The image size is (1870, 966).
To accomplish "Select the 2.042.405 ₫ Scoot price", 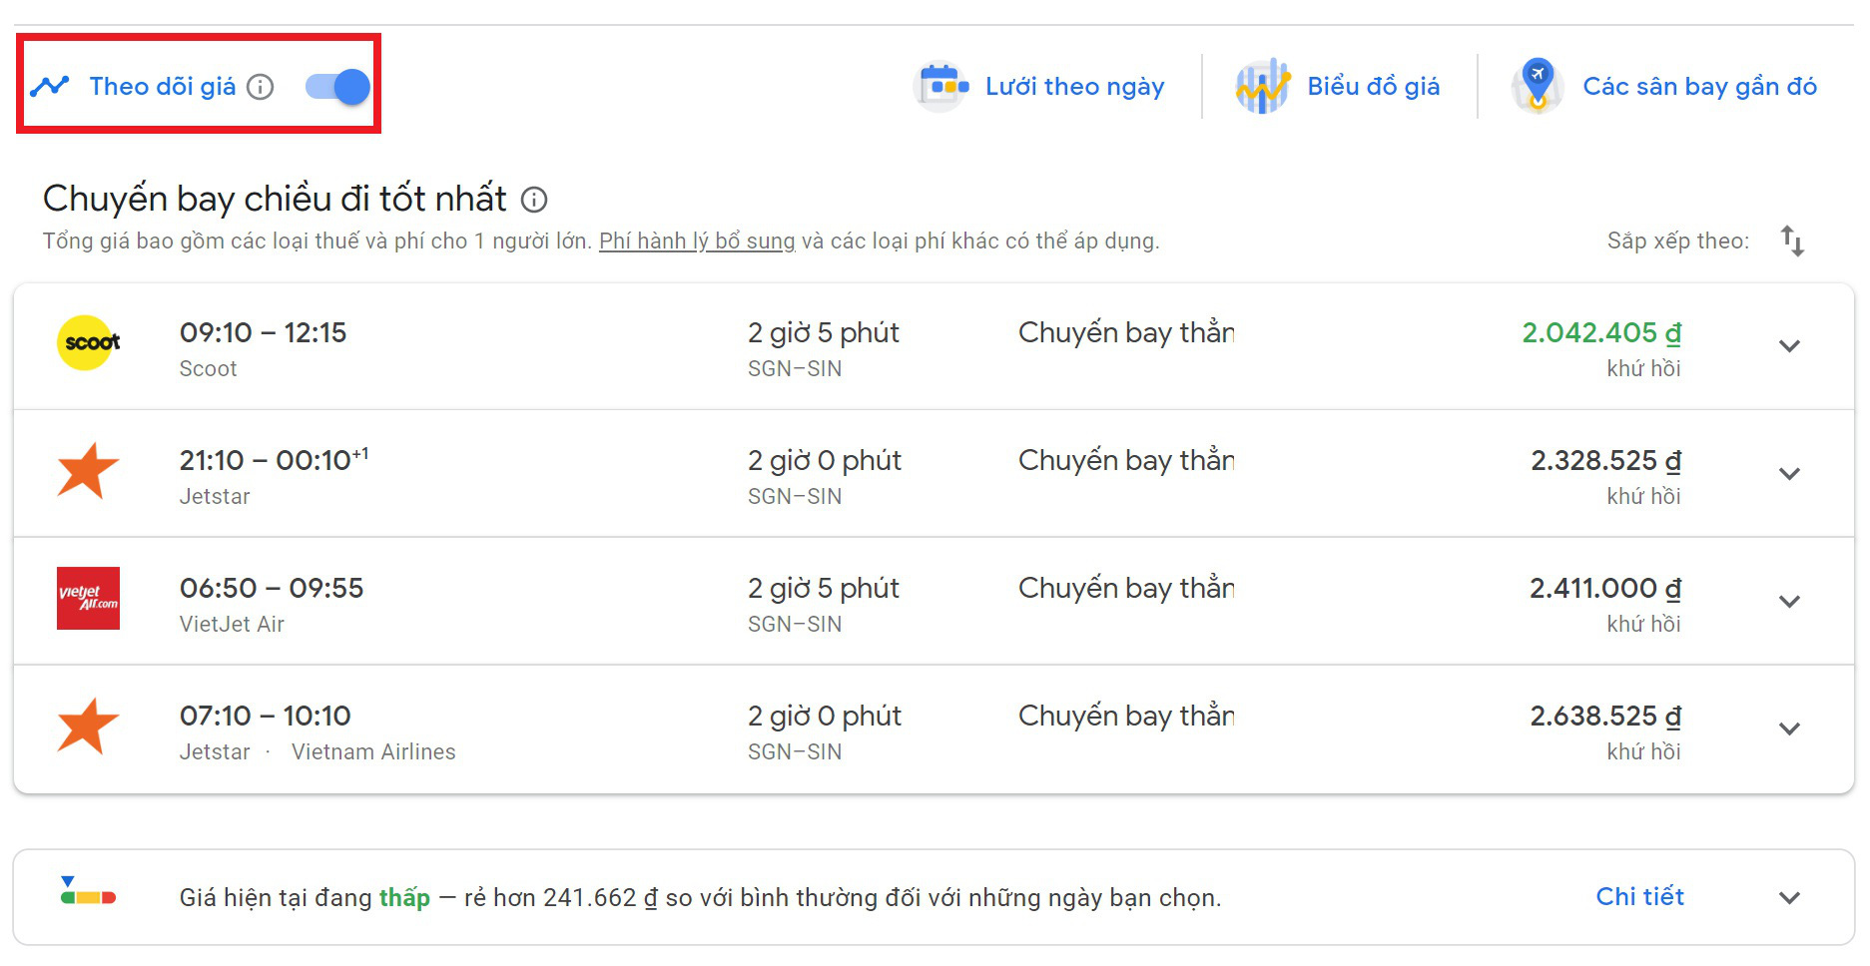I will pos(1601,333).
